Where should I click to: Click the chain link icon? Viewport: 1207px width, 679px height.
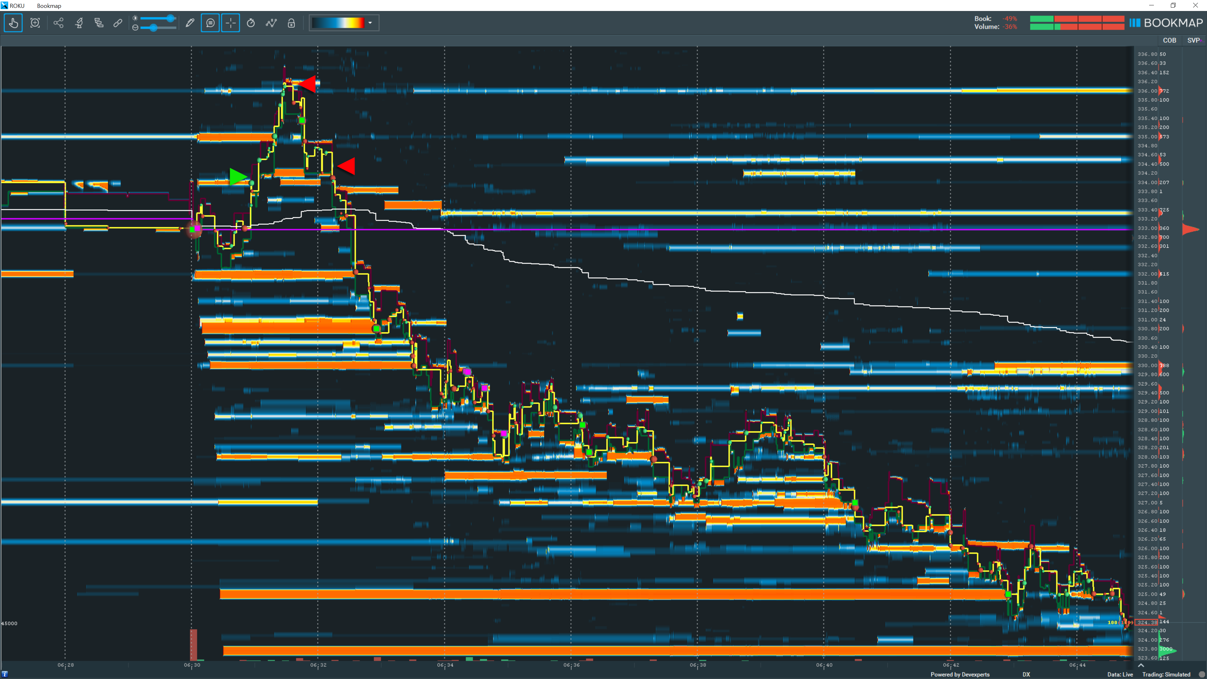tap(118, 23)
